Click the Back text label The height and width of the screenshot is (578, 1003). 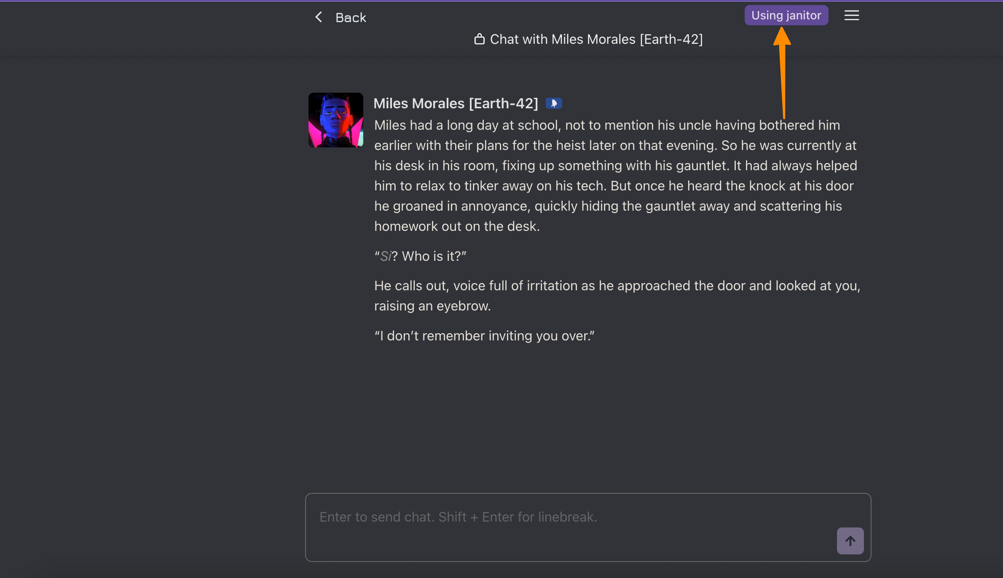click(351, 18)
